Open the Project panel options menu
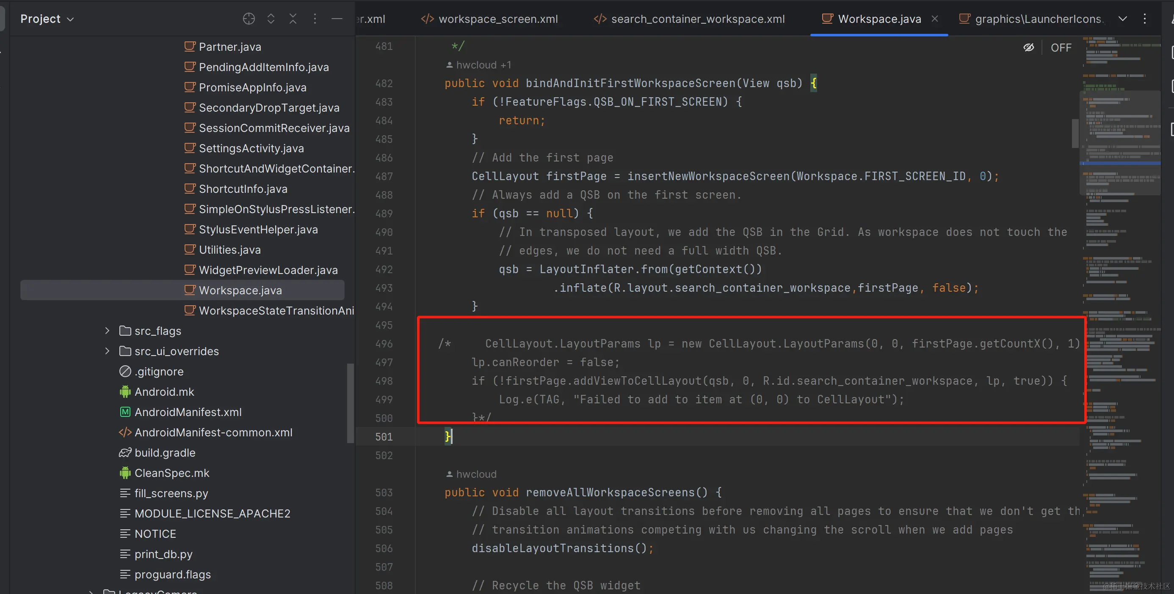Viewport: 1174px width, 594px height. pos(315,19)
